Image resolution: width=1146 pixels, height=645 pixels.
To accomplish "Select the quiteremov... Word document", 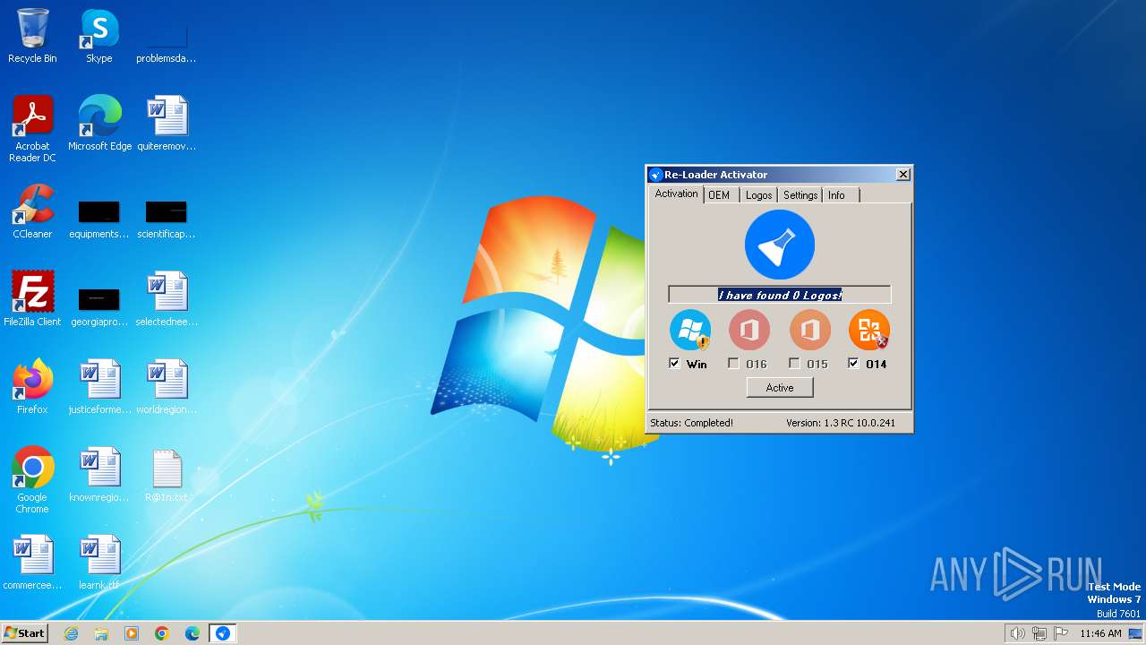I will [x=167, y=124].
